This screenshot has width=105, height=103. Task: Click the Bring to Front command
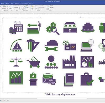pyautogui.click(x=41, y=6)
